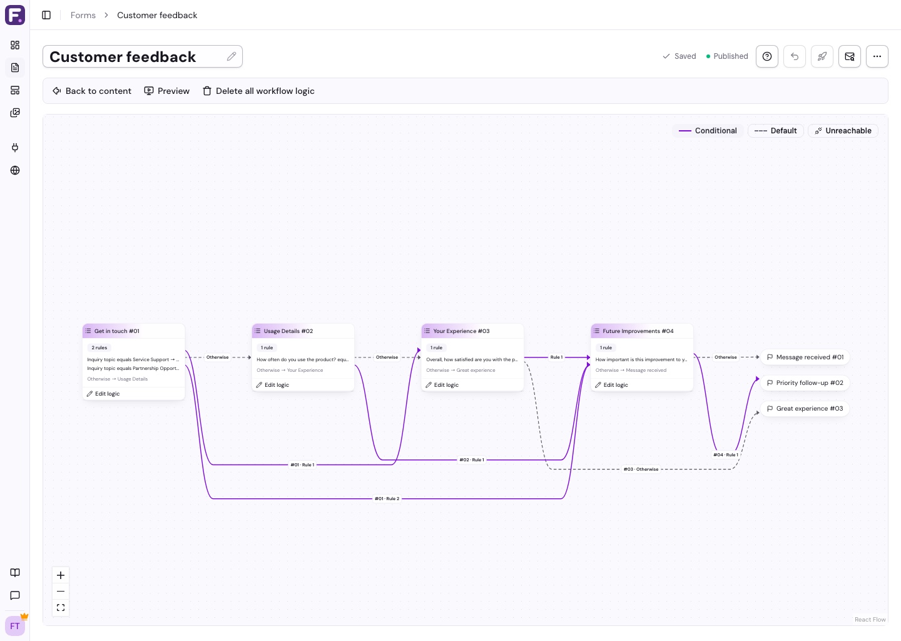Toggle Default edges in legend

776,131
